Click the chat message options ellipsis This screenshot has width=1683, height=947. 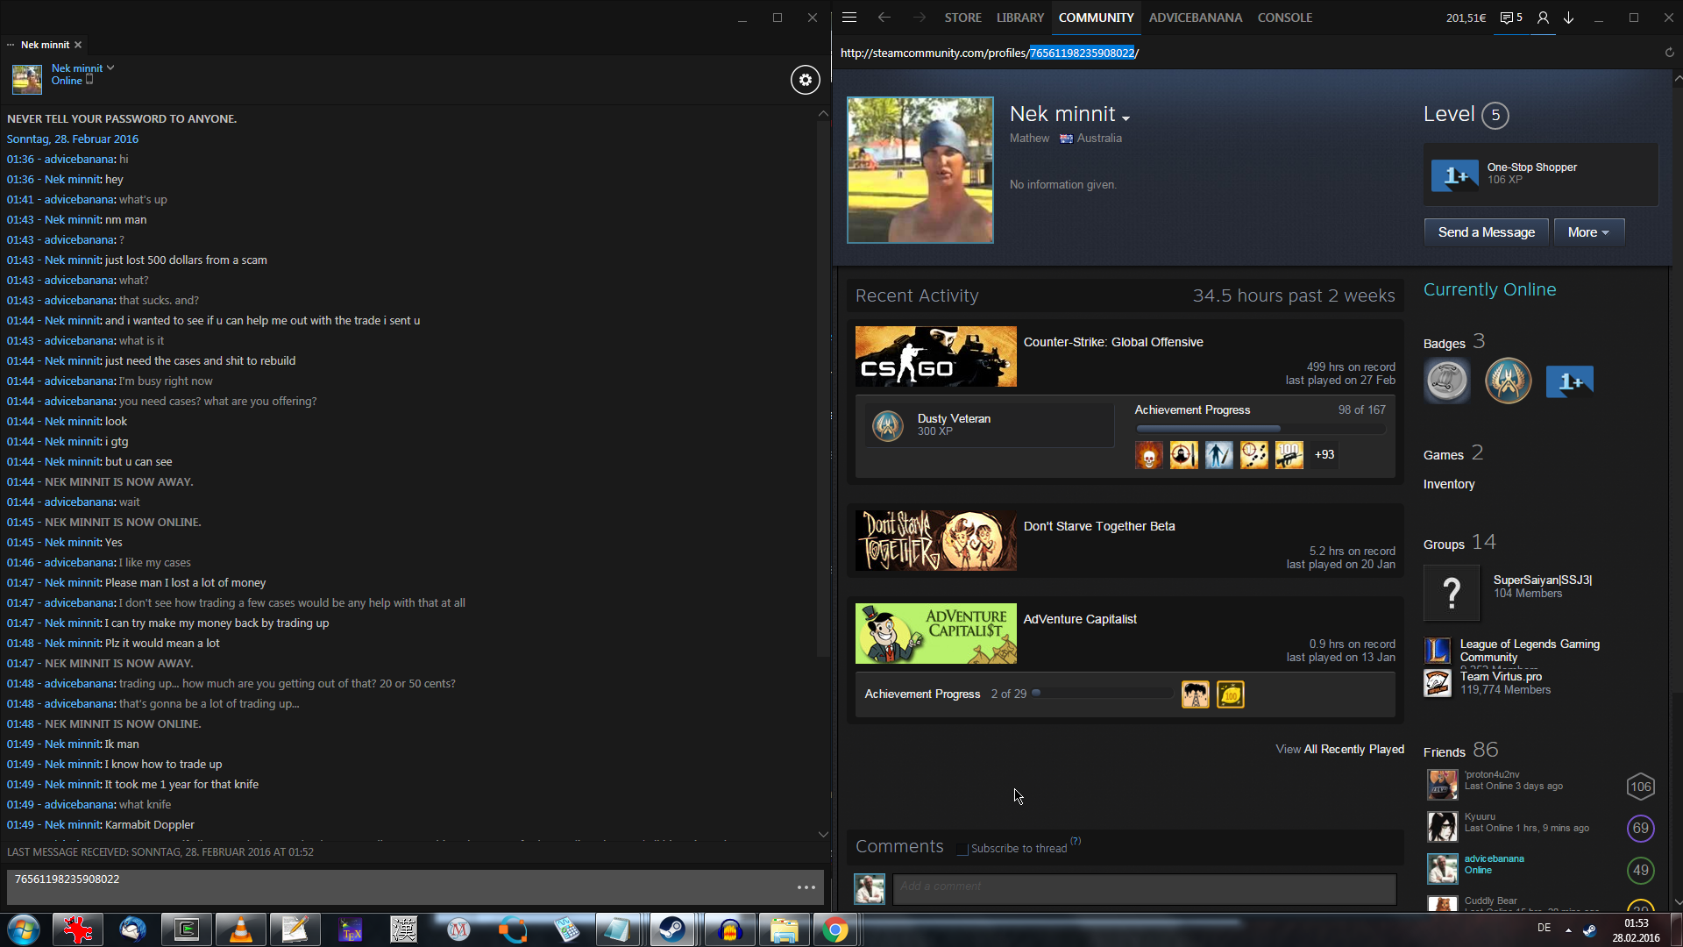806,887
